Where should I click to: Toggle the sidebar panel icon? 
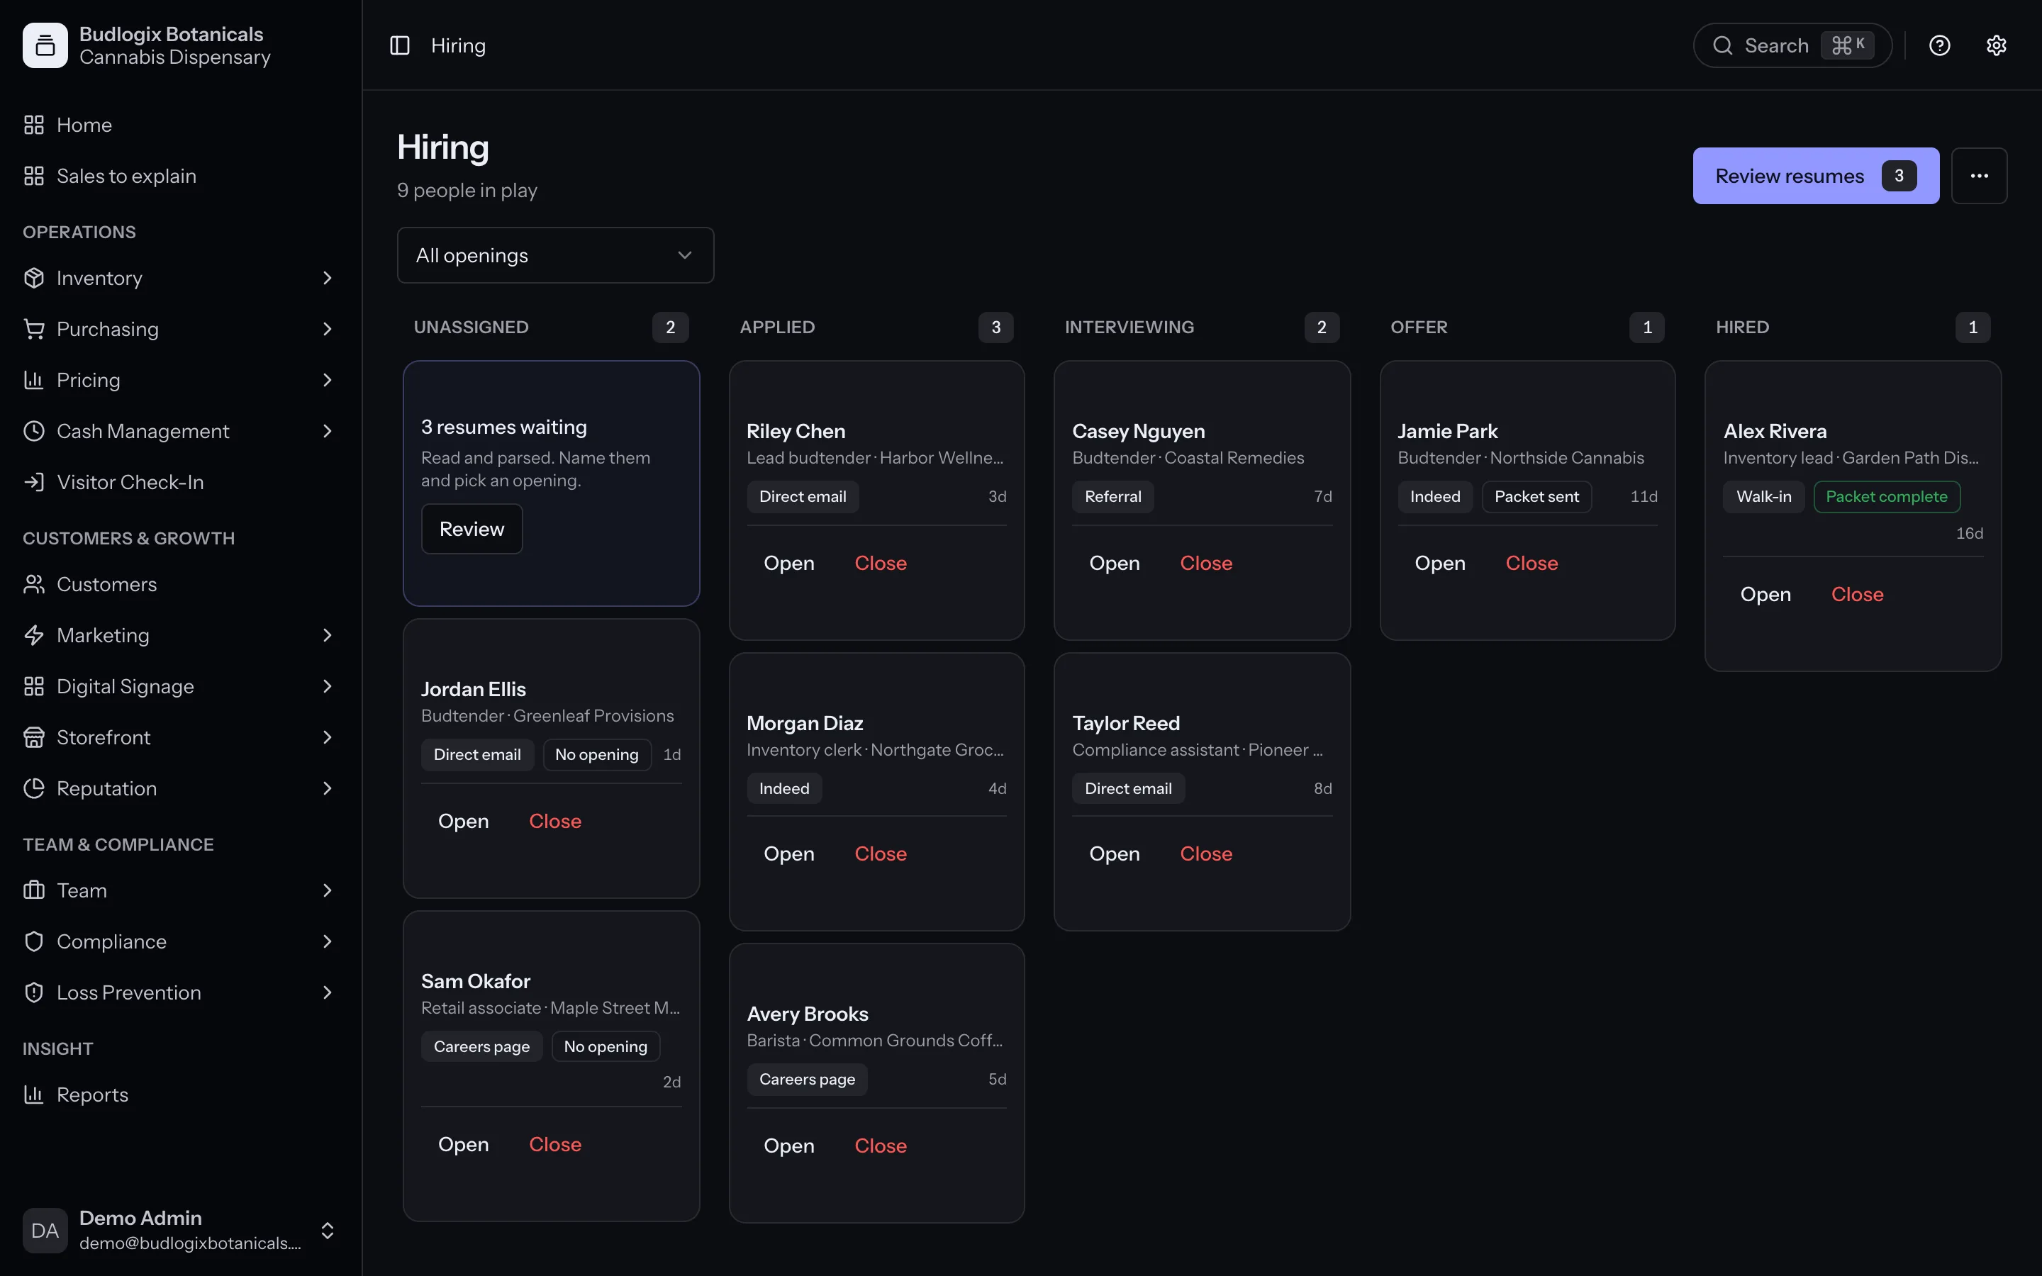tap(399, 45)
